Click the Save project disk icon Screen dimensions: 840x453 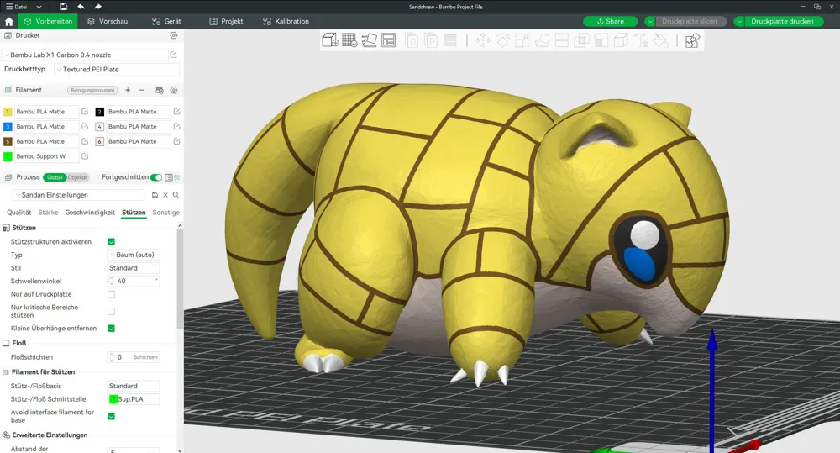[63, 7]
